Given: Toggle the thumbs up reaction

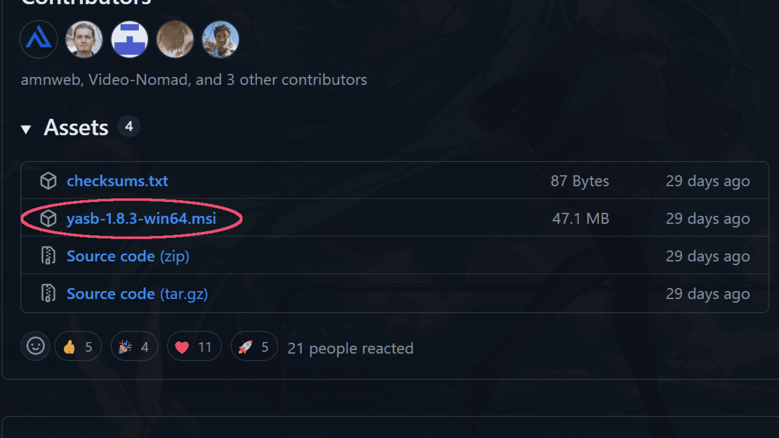Looking at the screenshot, I should point(78,347).
